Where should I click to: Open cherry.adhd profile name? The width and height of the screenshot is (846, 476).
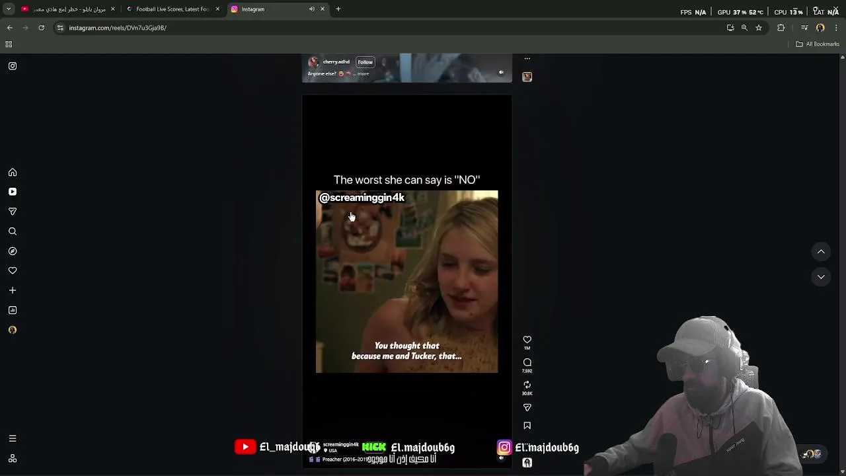[336, 62]
